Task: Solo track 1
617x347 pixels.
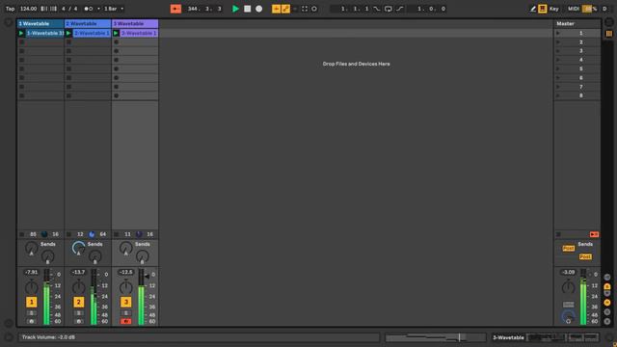Action: tap(32, 313)
